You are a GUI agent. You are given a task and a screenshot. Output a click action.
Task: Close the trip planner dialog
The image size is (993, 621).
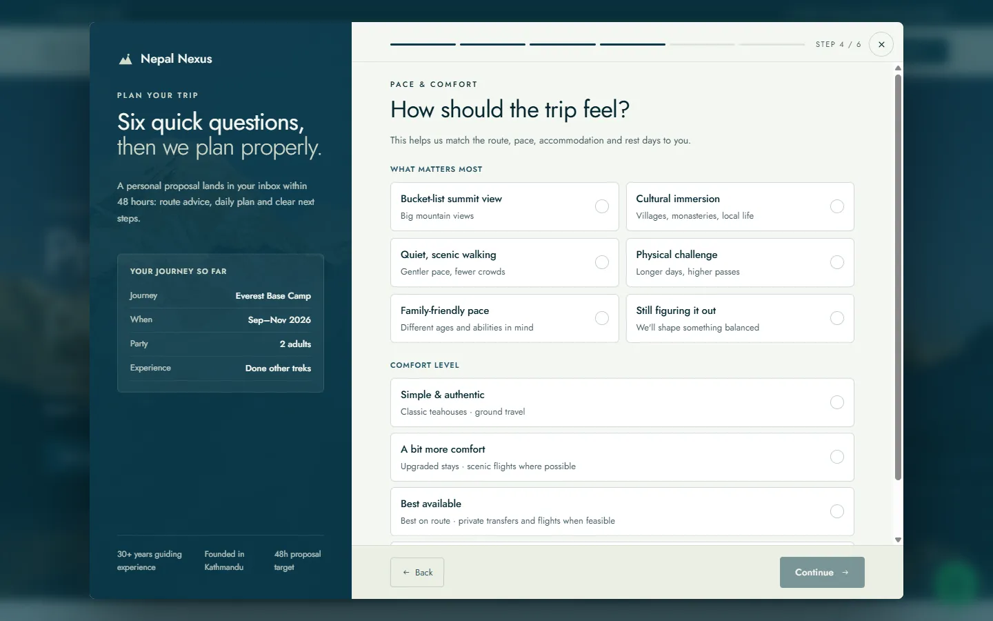(881, 44)
